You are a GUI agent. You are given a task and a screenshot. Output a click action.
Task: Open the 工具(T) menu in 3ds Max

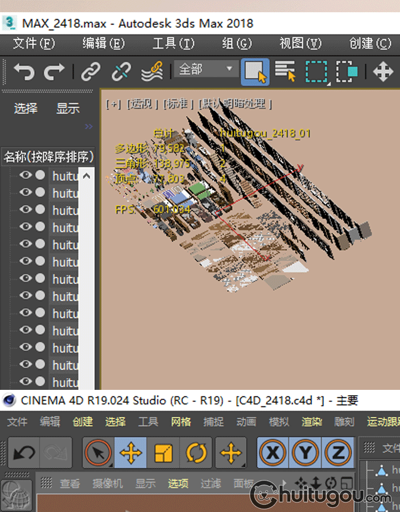click(173, 43)
